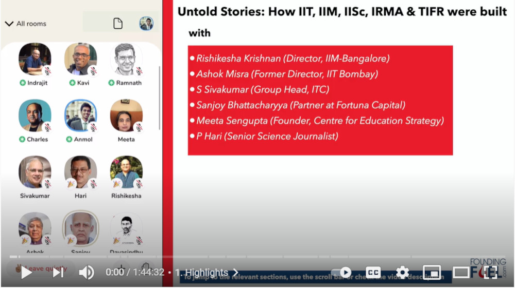Click the party popper badge on Hari
This screenshot has height=288, width=515.
70,184
